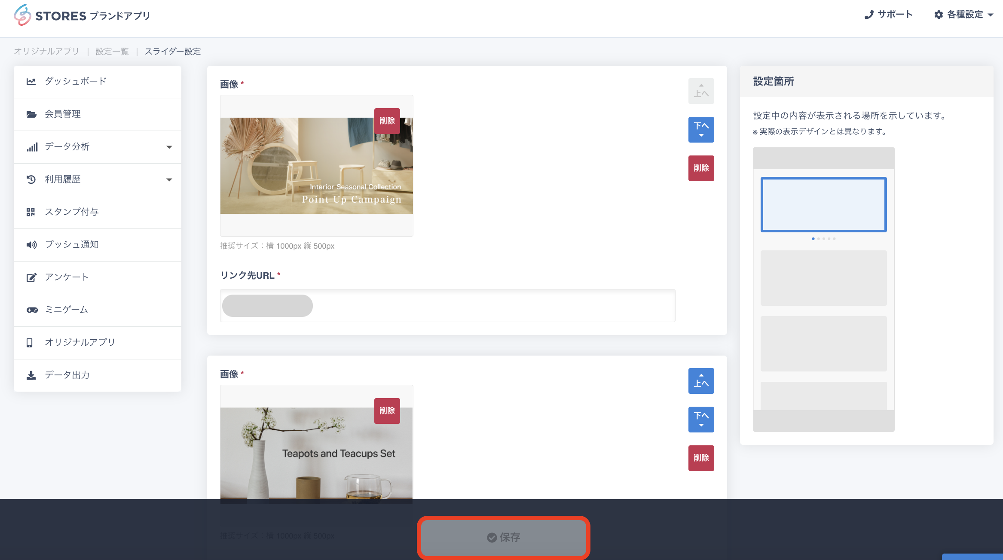Click the 利用履歴 history icon
This screenshot has width=1003, height=560.
(x=31, y=180)
